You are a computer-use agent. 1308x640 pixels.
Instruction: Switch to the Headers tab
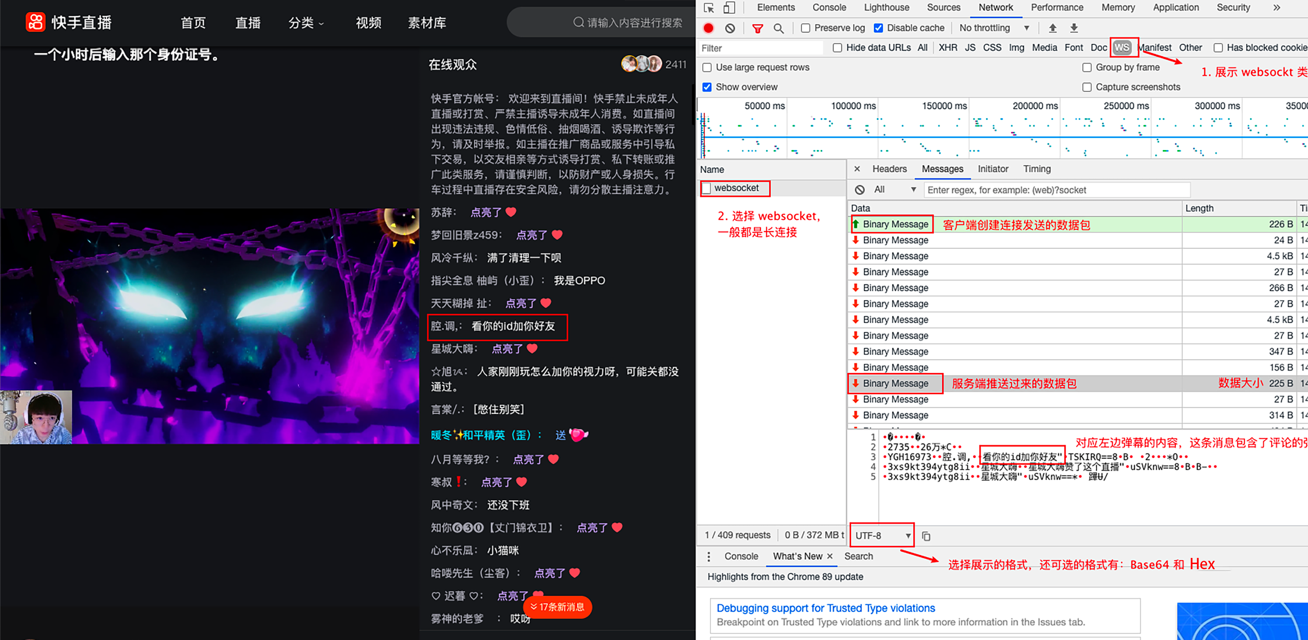point(889,169)
